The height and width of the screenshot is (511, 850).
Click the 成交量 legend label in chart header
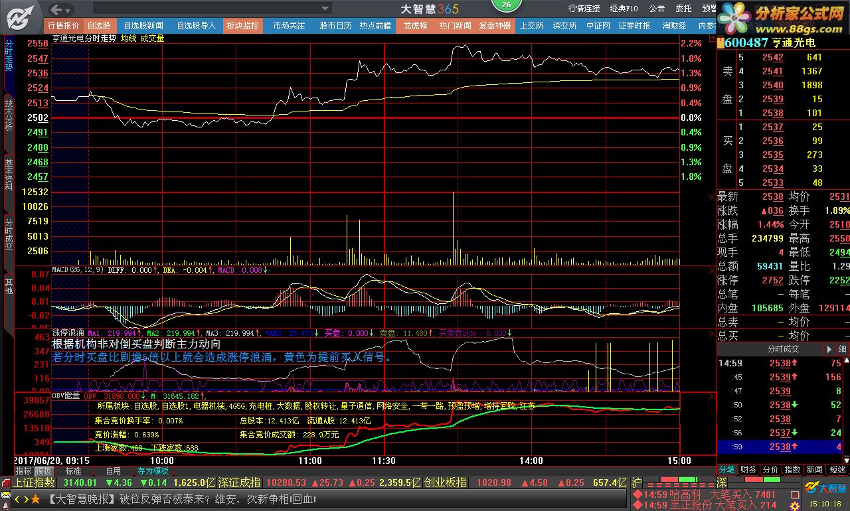click(x=152, y=38)
